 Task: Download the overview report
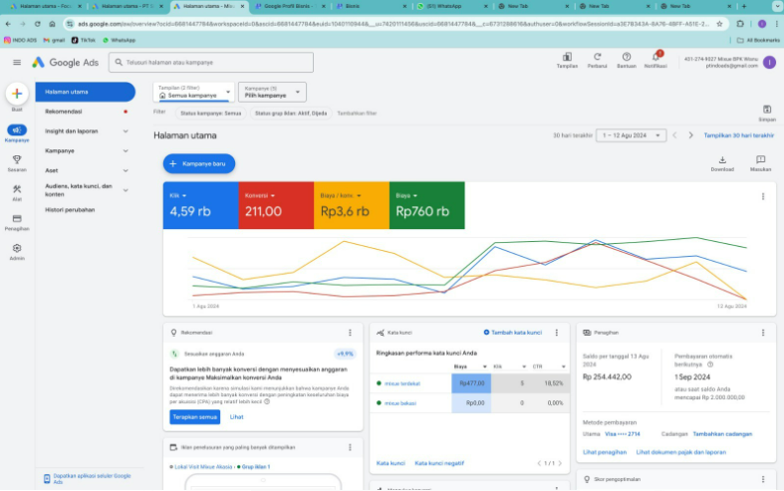[x=722, y=160]
